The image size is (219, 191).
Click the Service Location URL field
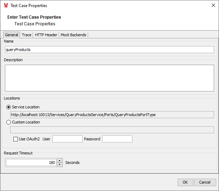[112, 115]
